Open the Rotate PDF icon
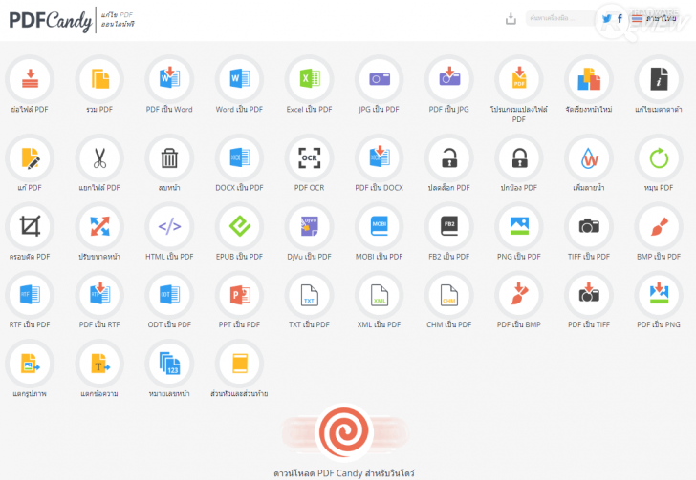This screenshot has height=480, width=696. tap(659, 157)
